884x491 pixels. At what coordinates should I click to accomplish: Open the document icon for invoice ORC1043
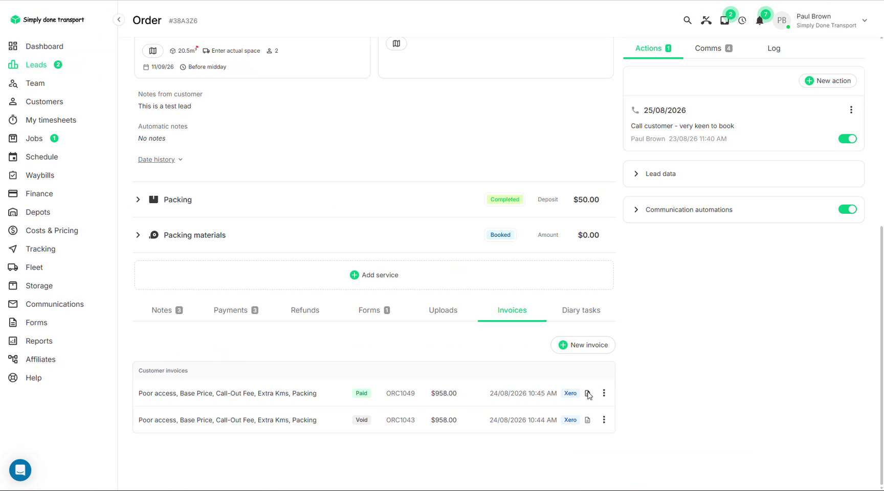point(587,420)
